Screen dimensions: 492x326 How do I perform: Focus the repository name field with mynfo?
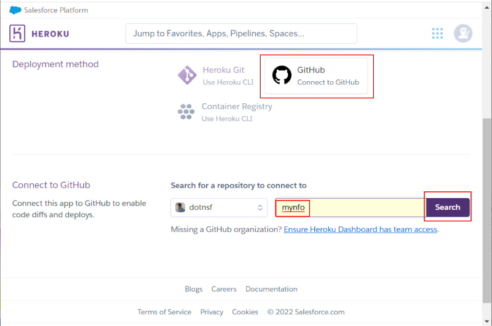click(x=351, y=207)
